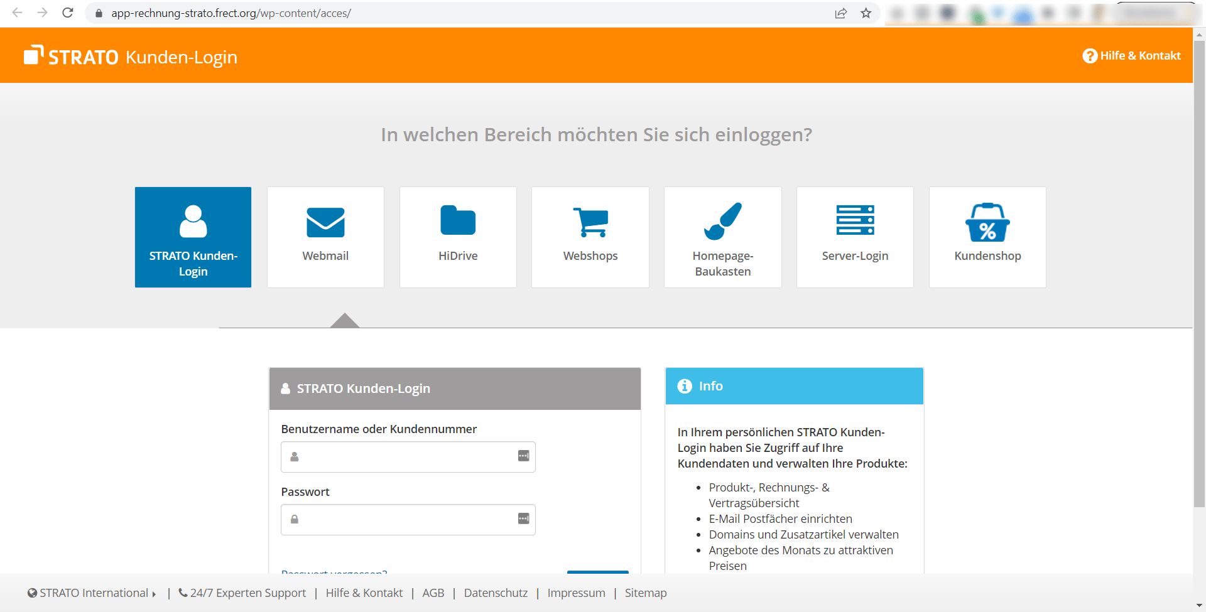Open the Datenschutz footer link
The image size is (1206, 612).
496,593
